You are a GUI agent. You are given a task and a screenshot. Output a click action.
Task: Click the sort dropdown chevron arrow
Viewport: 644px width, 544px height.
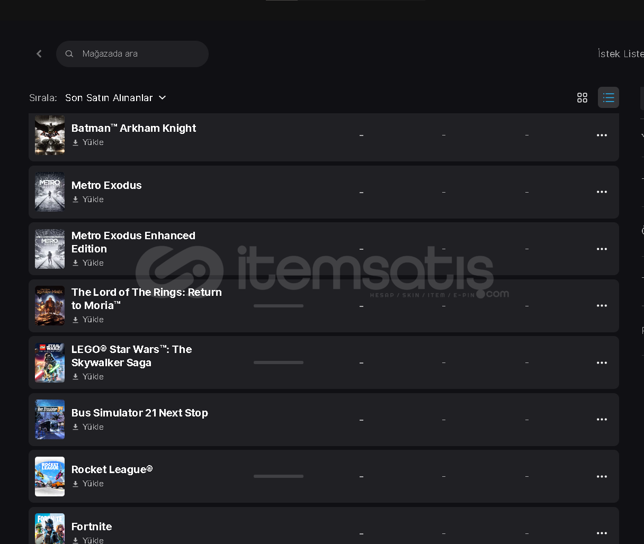point(163,98)
